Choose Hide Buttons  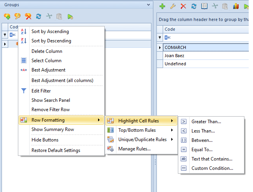click(x=61, y=140)
